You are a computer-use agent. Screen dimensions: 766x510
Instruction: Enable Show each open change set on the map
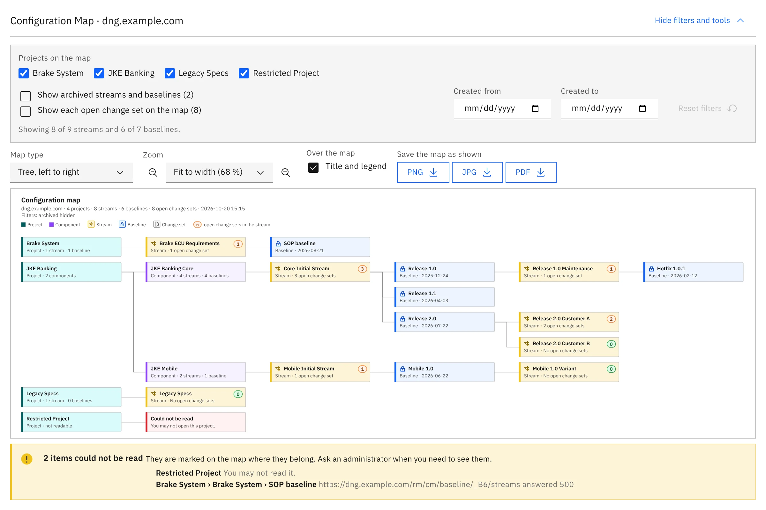[26, 111]
